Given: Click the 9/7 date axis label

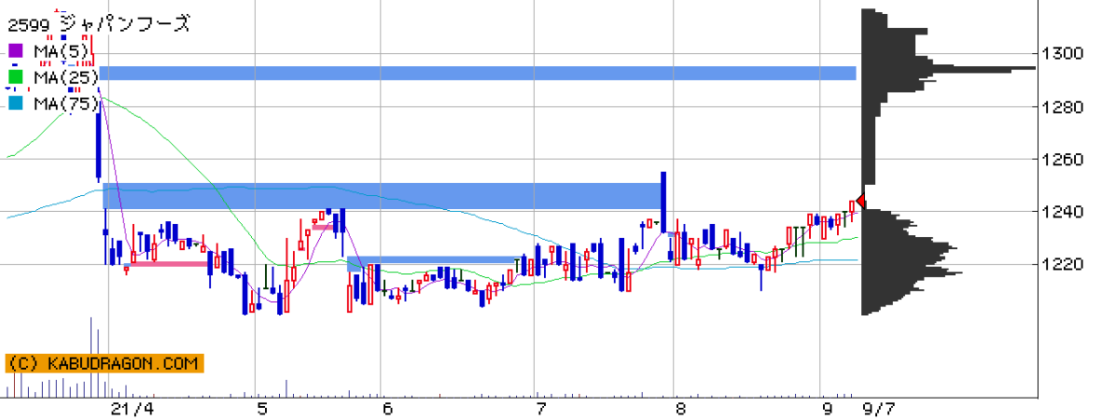Looking at the screenshot, I should 878,409.
